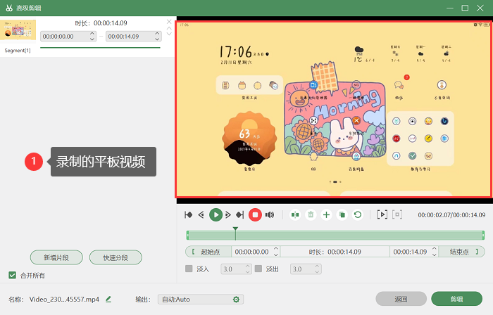Click the 新增片段 add segment button
The image size is (493, 315).
tap(56, 257)
